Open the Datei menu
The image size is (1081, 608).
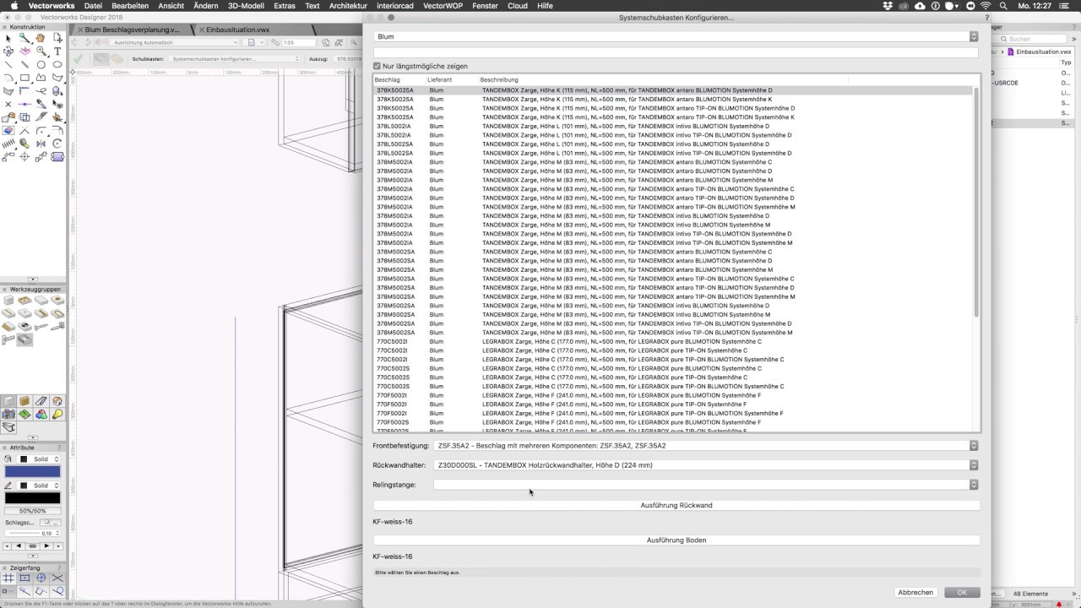click(93, 5)
